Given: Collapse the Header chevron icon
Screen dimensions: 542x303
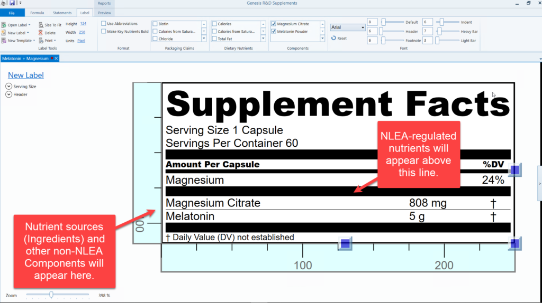Looking at the screenshot, I should [8, 94].
